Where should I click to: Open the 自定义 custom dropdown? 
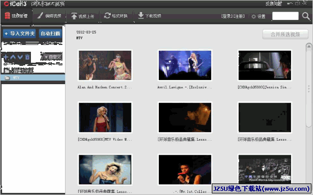tap(52, 57)
